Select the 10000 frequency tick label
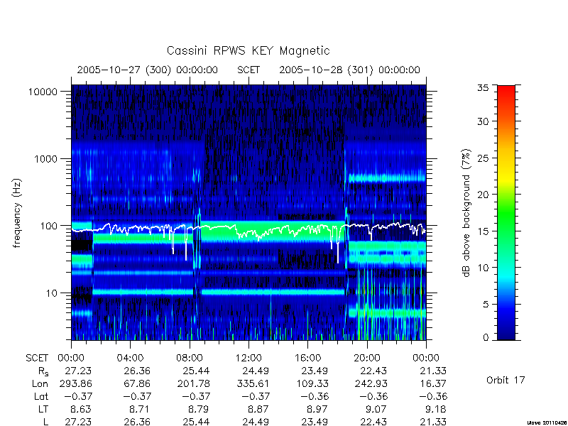 (x=43, y=92)
